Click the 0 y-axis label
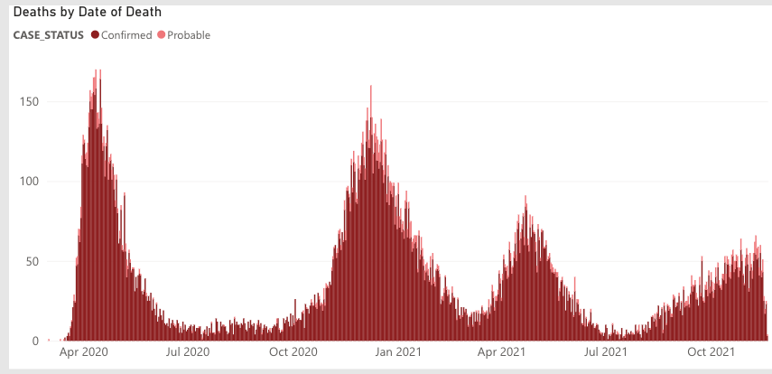772x374 pixels. pyautogui.click(x=35, y=341)
